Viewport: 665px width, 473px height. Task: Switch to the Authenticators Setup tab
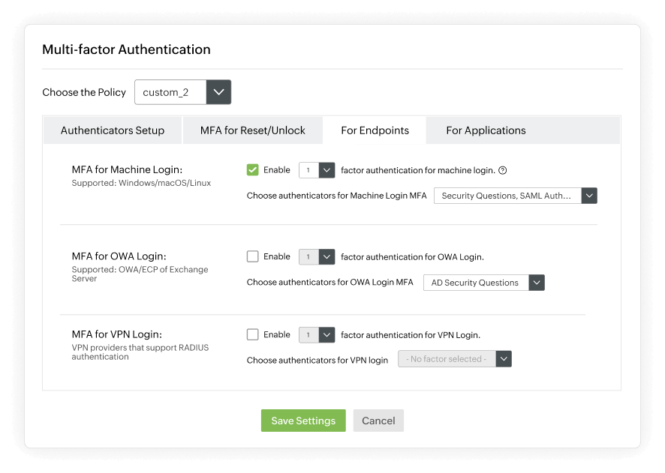[112, 130]
